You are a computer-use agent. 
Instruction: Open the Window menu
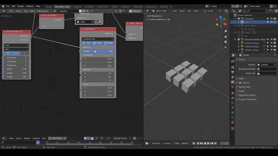click(x=30, y=6)
